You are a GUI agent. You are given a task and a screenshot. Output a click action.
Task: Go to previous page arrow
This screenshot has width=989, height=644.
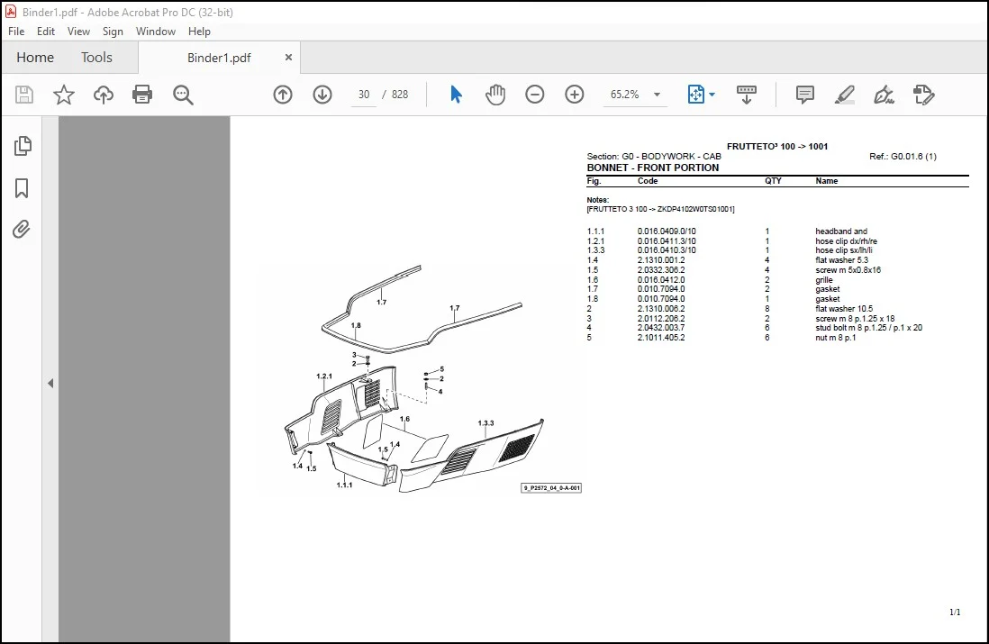point(283,95)
